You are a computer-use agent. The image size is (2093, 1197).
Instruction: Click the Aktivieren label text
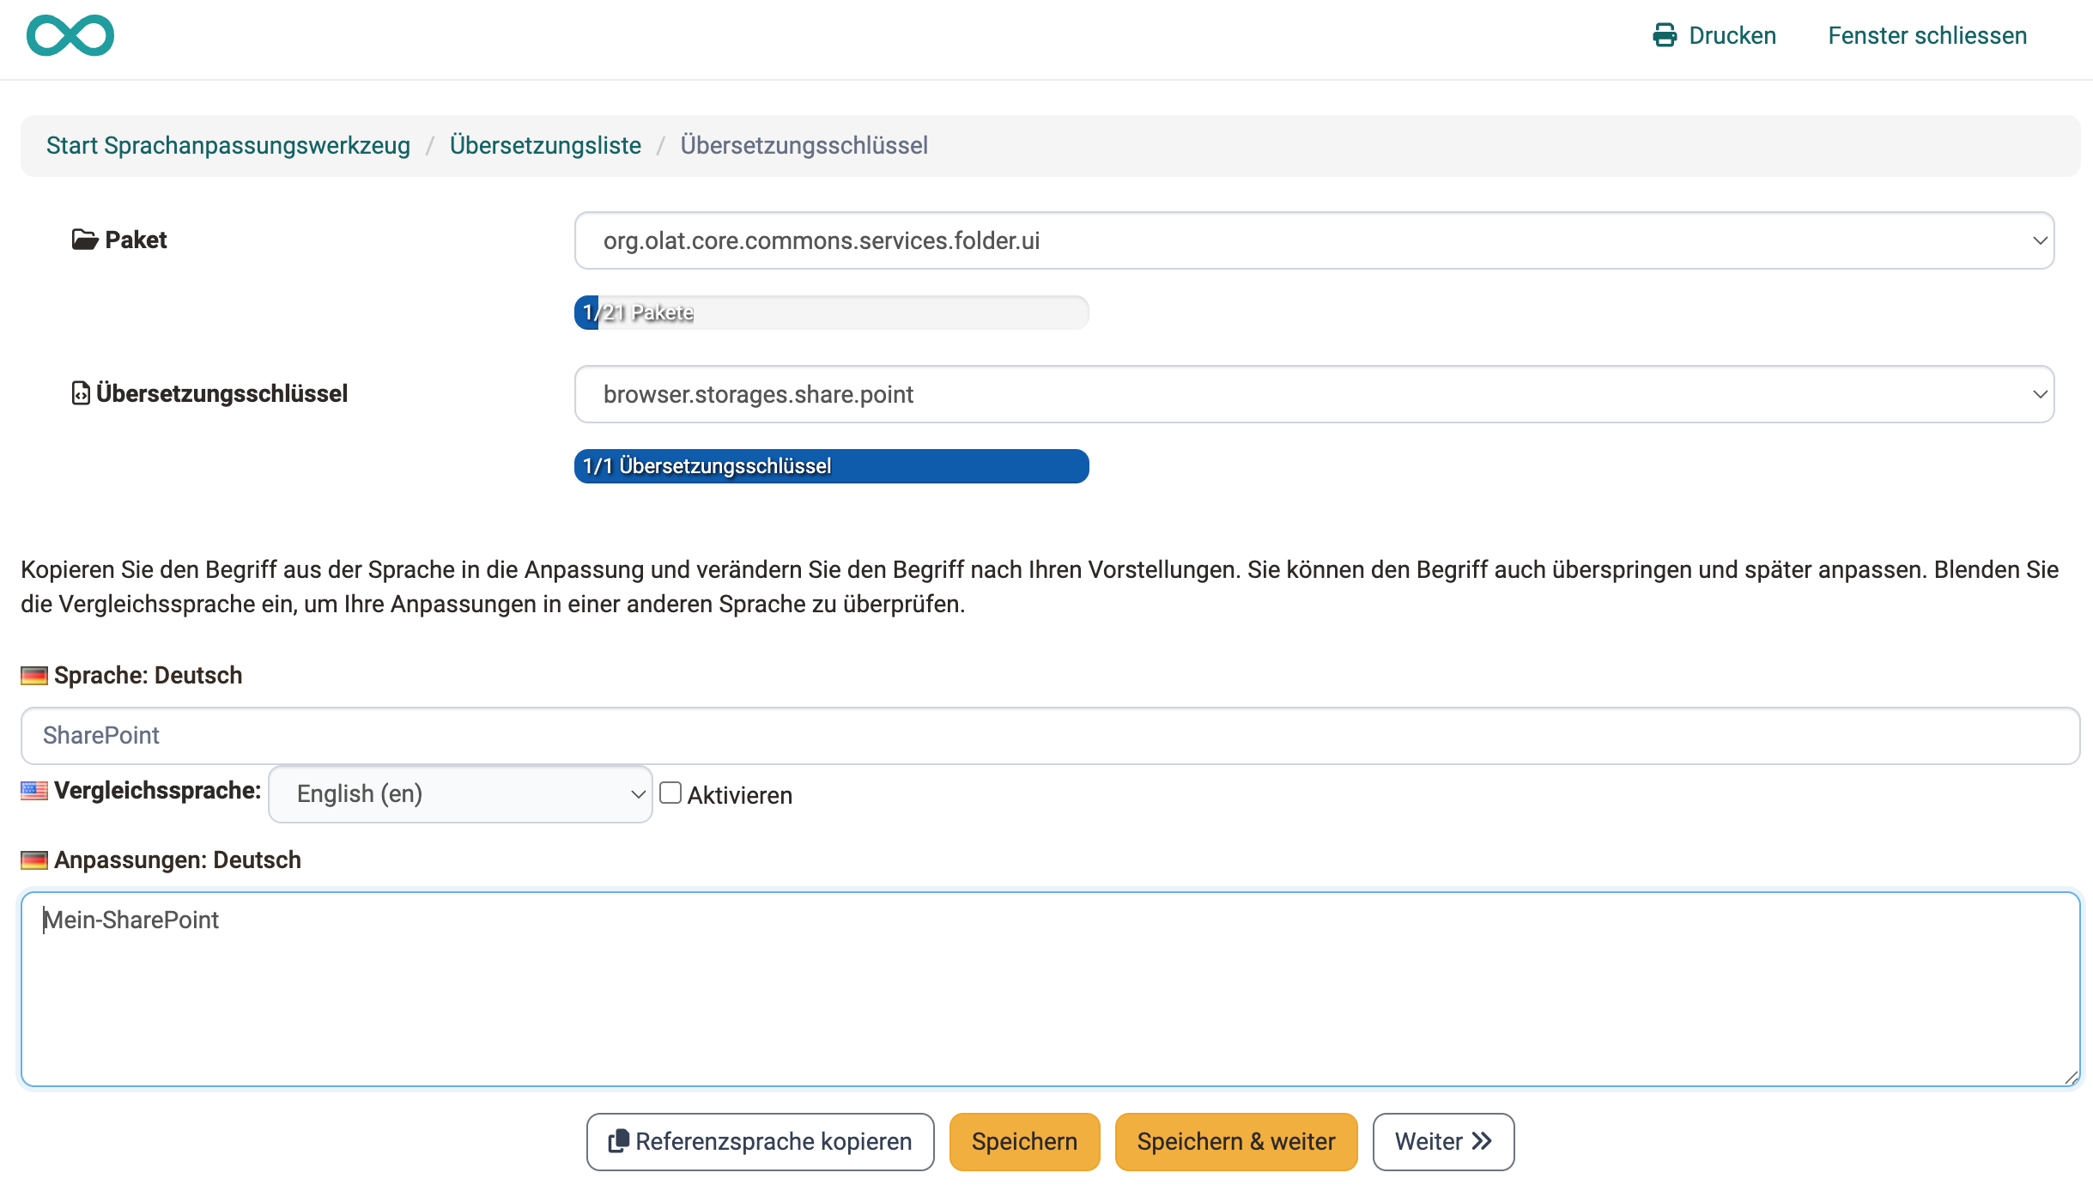(740, 795)
